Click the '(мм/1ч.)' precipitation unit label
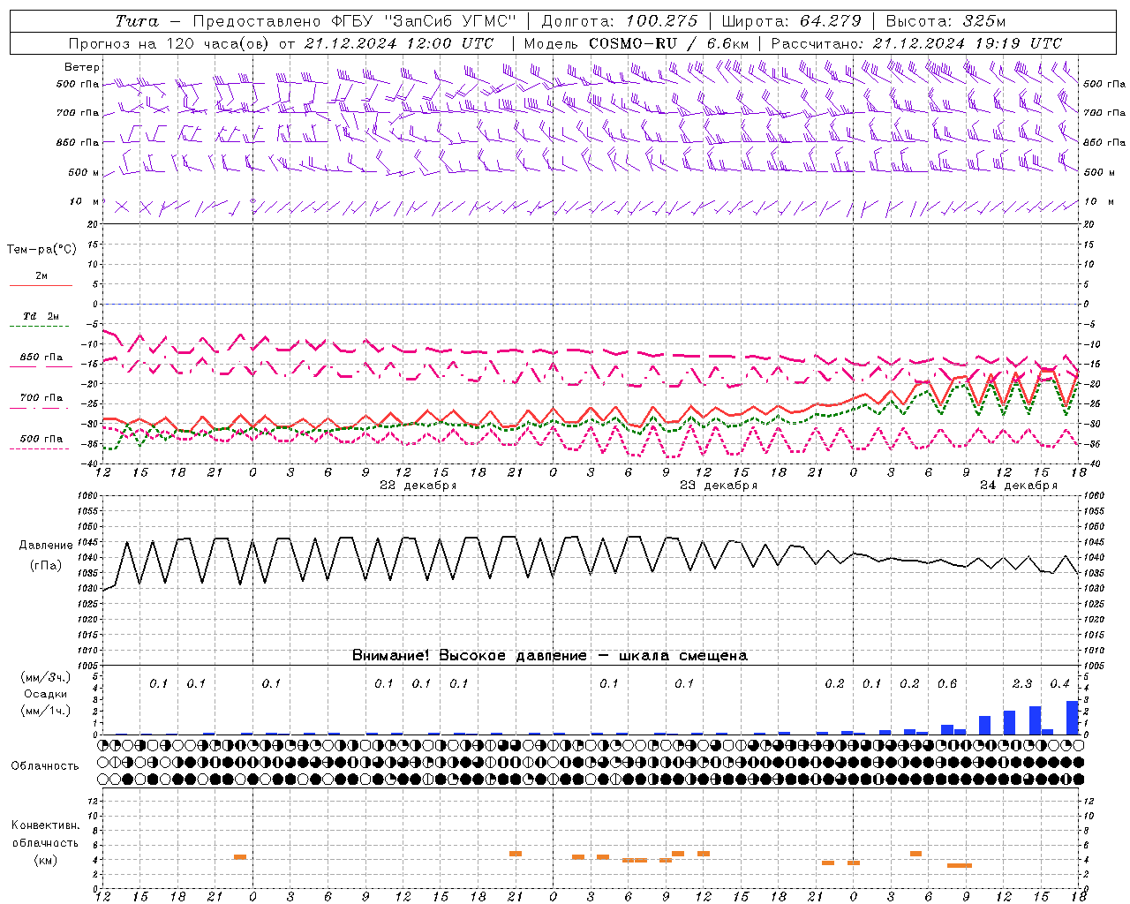1130x904 pixels. pos(46,711)
